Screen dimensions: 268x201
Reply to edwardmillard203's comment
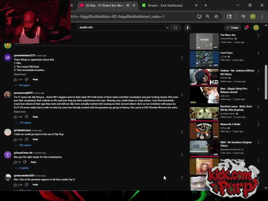35,185
